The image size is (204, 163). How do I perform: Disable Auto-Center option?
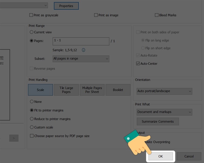tap(138, 64)
